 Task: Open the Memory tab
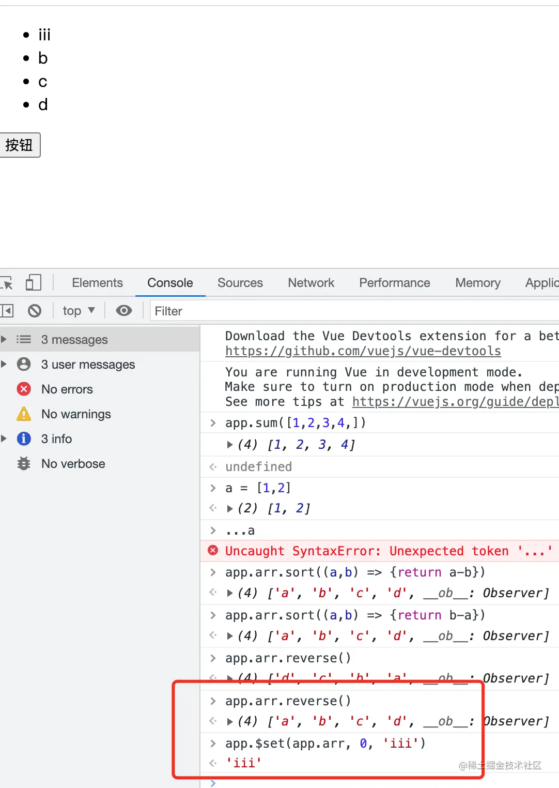tap(478, 283)
